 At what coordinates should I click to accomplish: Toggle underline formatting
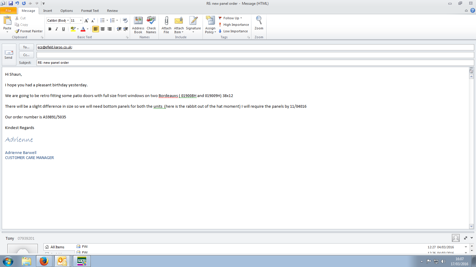(x=63, y=29)
